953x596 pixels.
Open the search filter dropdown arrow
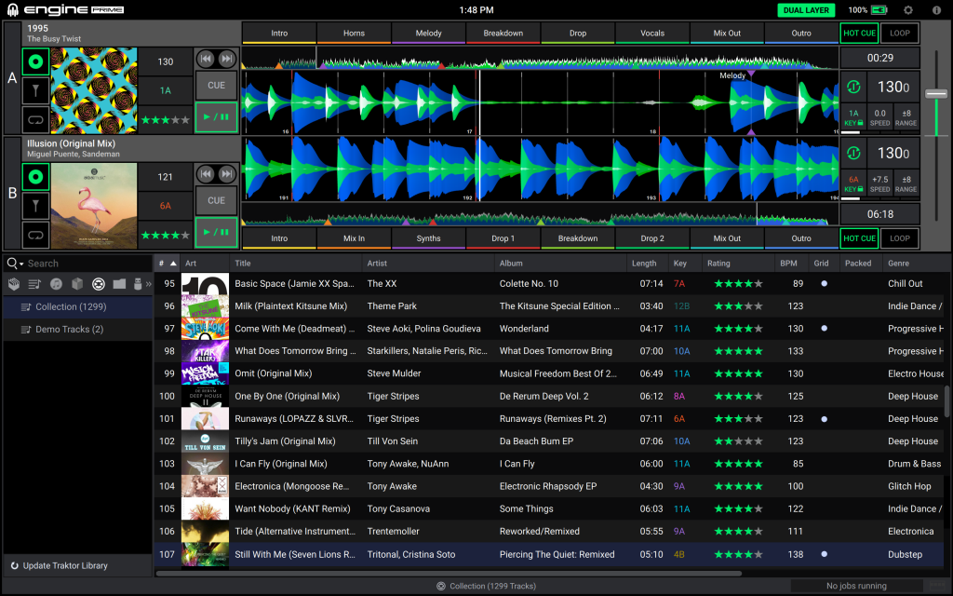point(21,264)
